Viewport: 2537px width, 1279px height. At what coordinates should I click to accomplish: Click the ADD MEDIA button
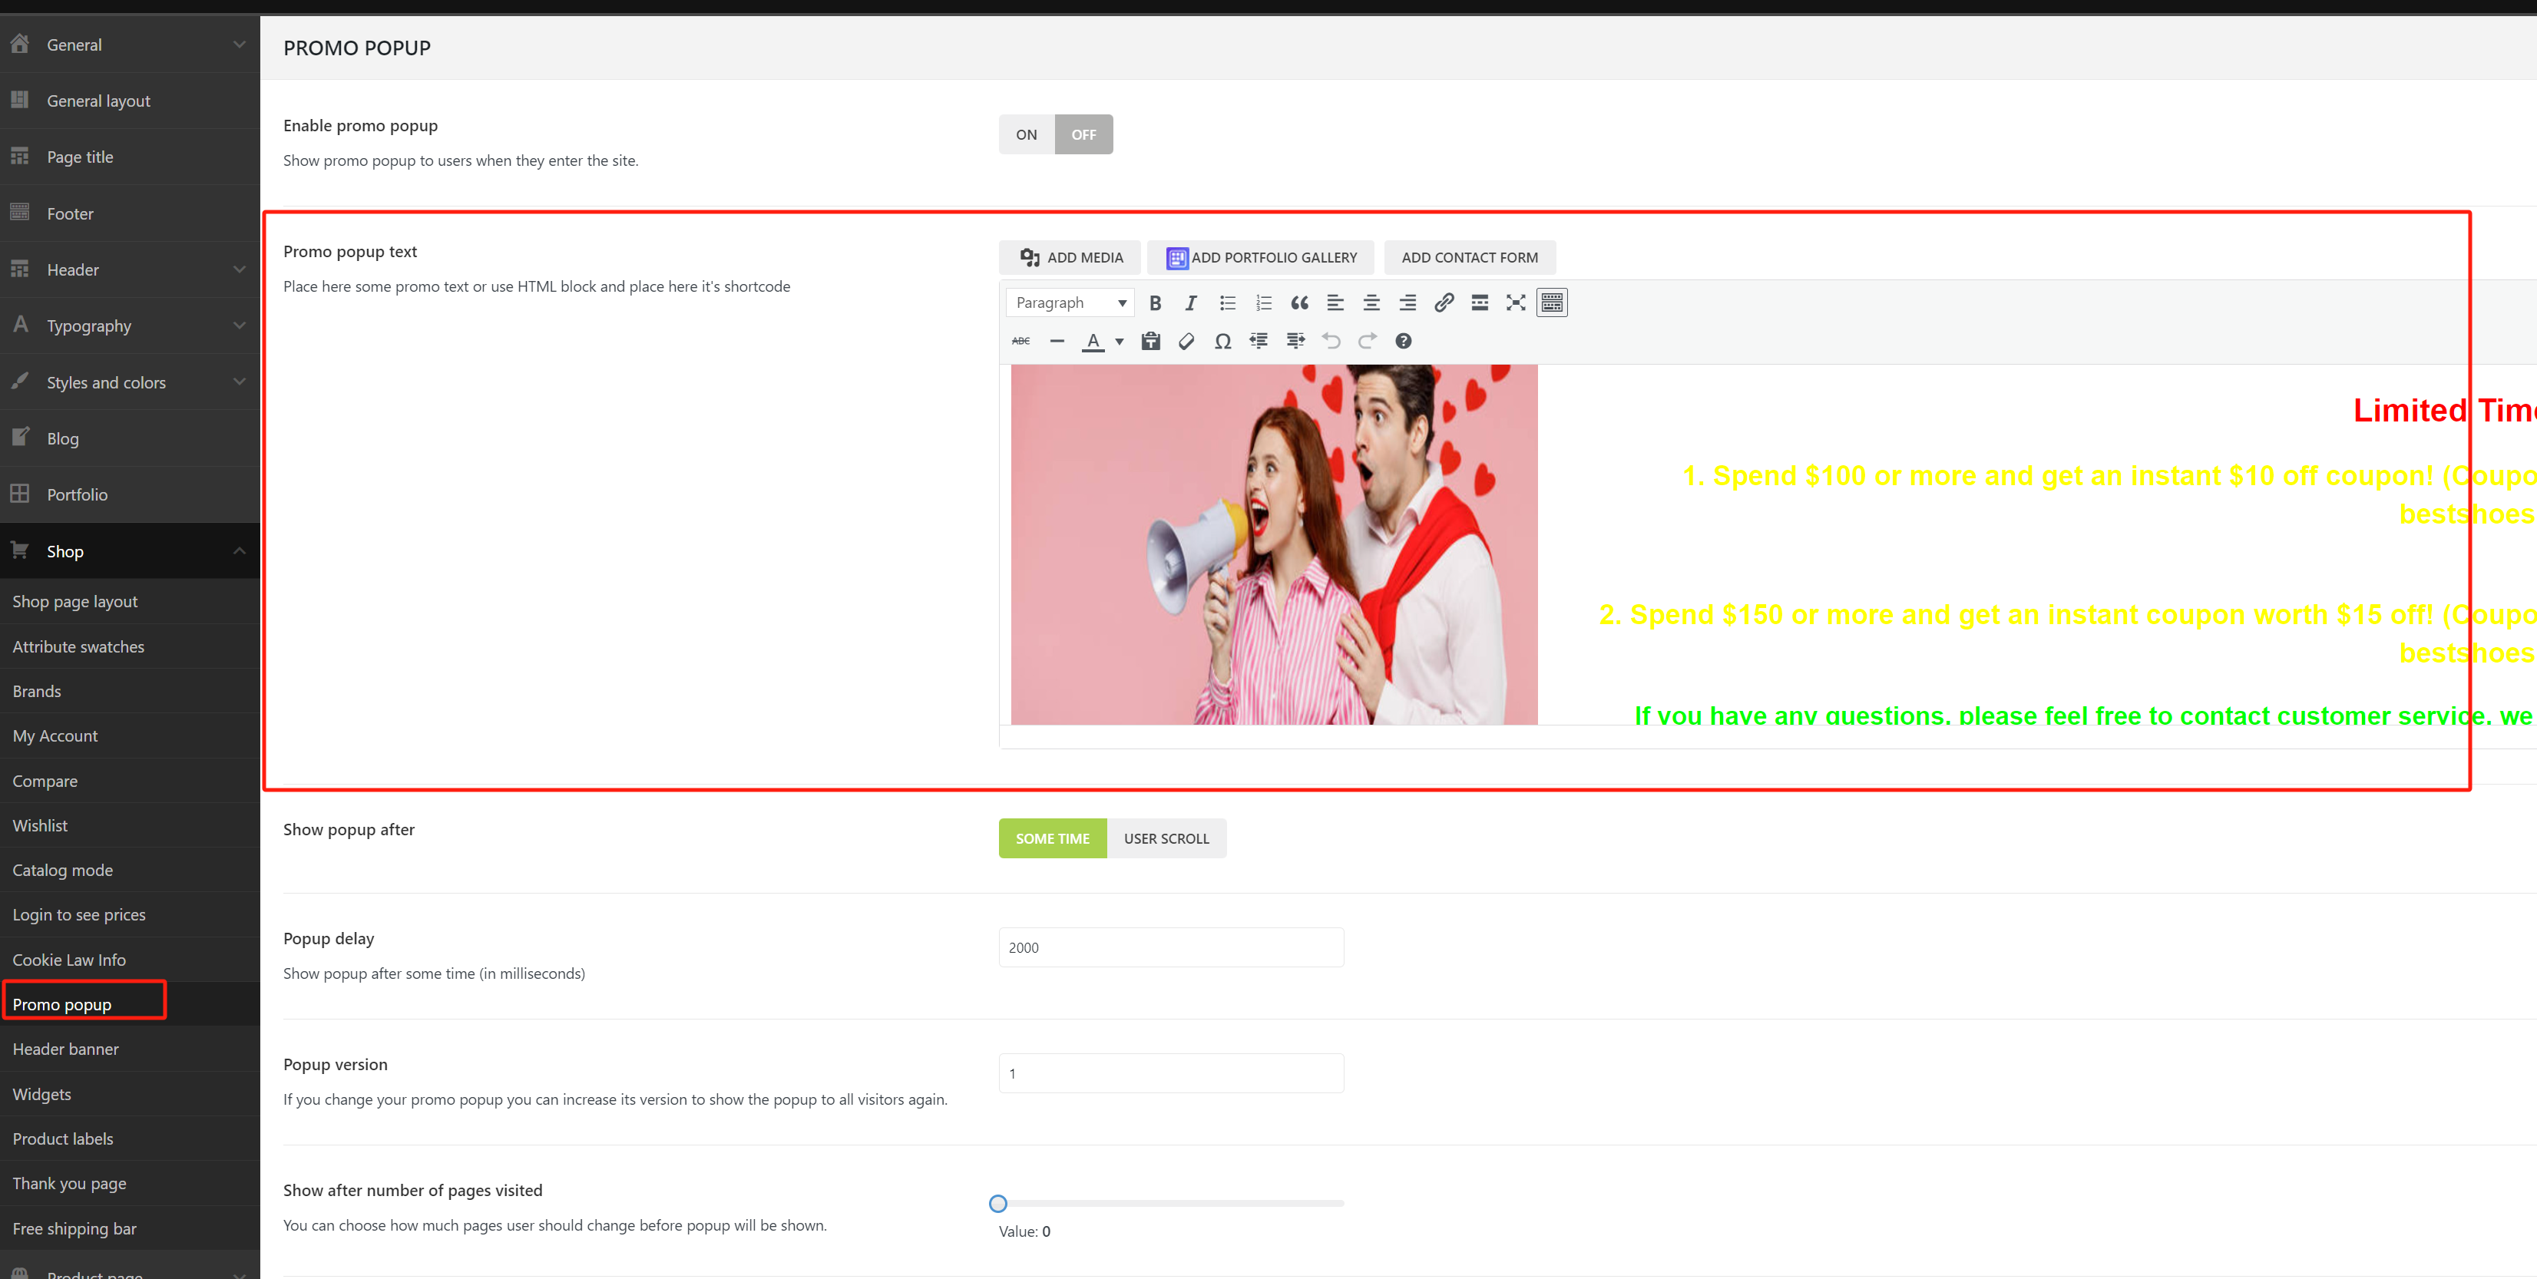tap(1070, 258)
